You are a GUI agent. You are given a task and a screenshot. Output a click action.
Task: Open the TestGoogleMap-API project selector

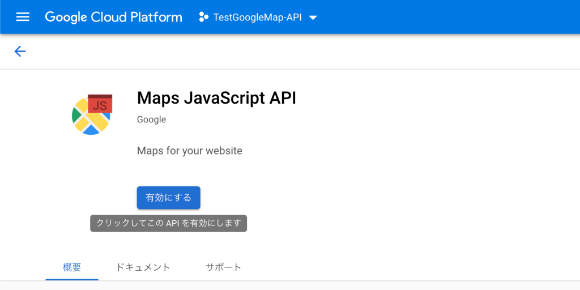[x=258, y=17]
